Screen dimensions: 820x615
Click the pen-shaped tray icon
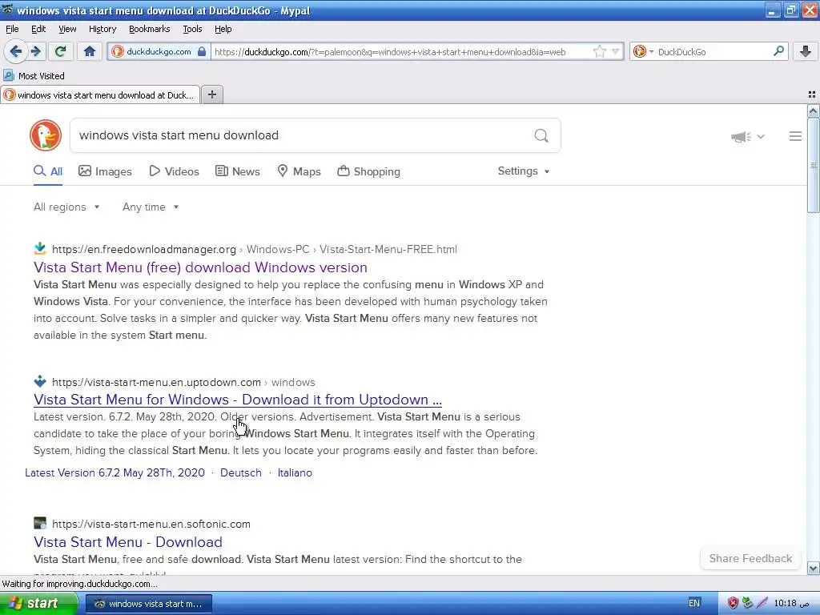coord(762,603)
